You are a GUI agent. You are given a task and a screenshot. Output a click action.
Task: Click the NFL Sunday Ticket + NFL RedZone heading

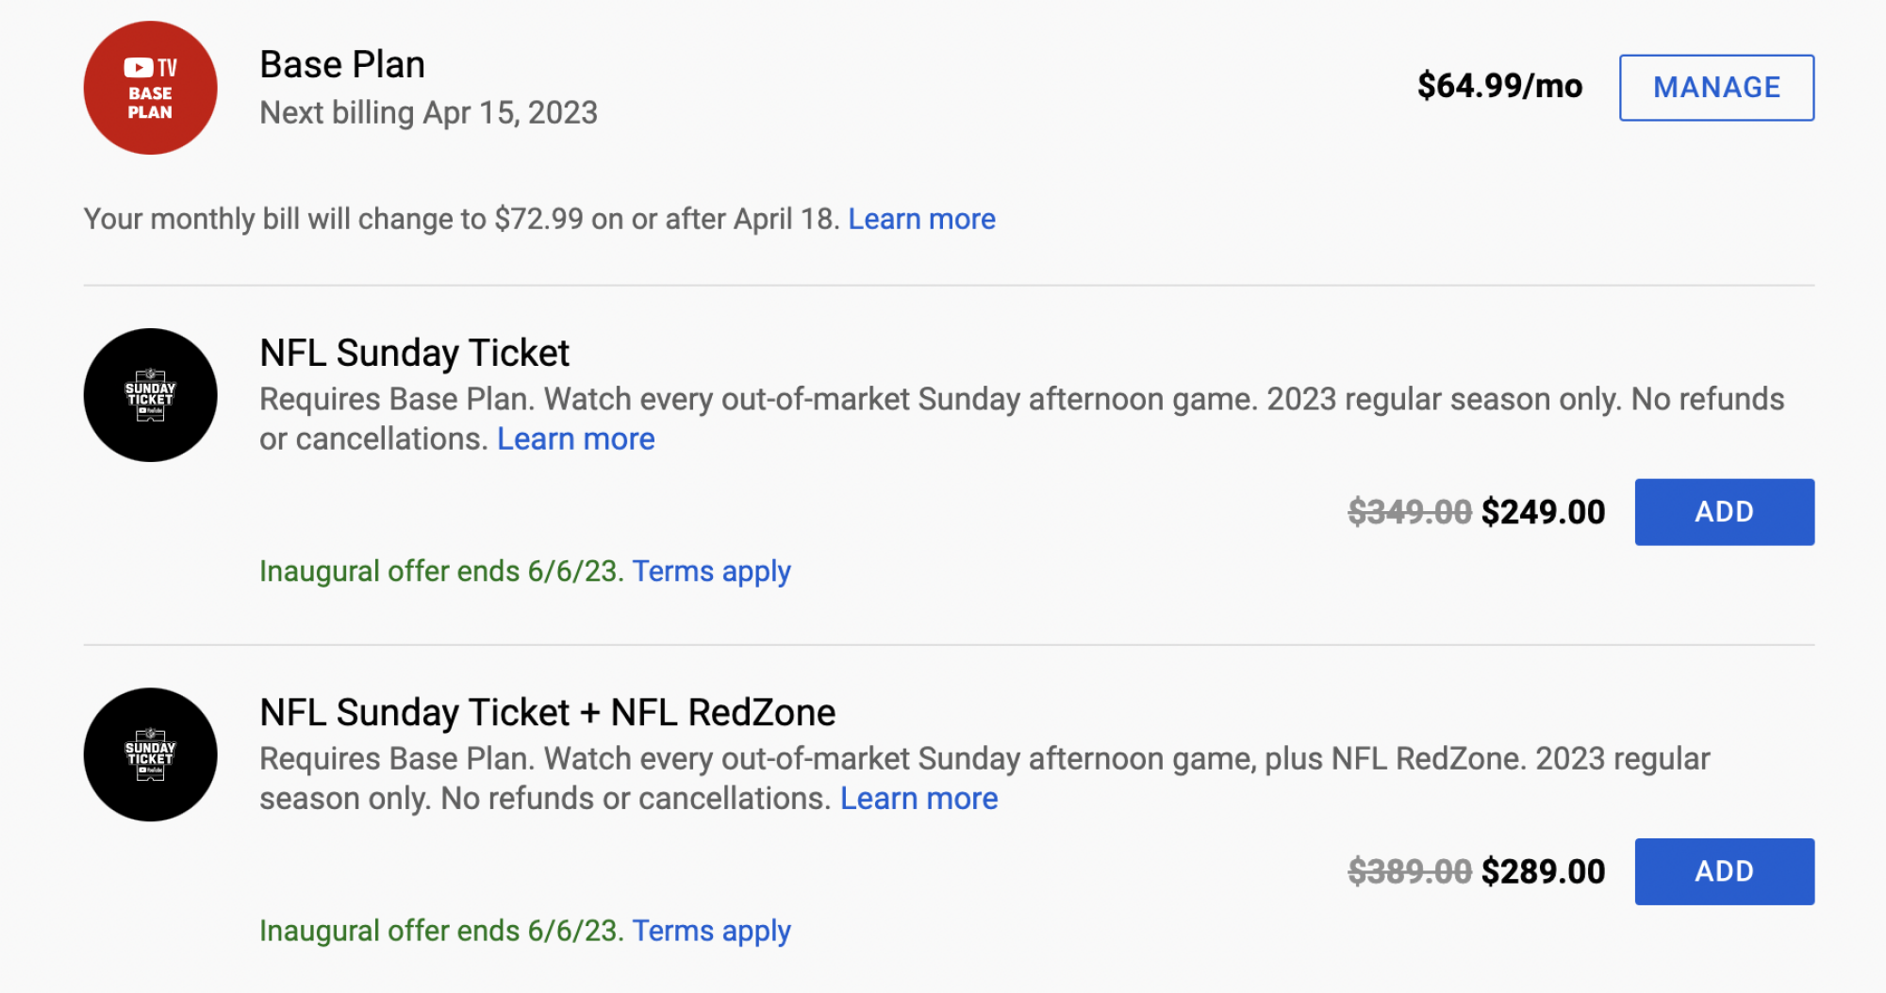point(547,712)
